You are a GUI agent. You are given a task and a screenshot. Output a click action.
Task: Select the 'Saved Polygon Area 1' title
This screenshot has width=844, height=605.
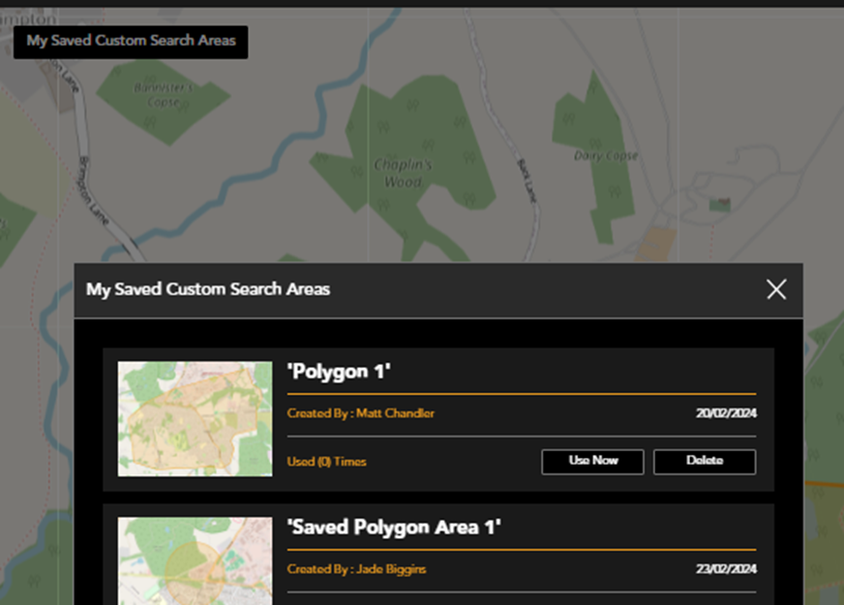pyautogui.click(x=394, y=528)
